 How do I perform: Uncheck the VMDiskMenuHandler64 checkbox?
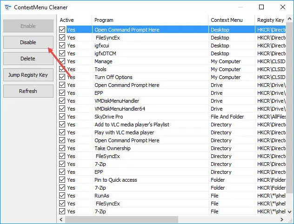tap(62, 109)
